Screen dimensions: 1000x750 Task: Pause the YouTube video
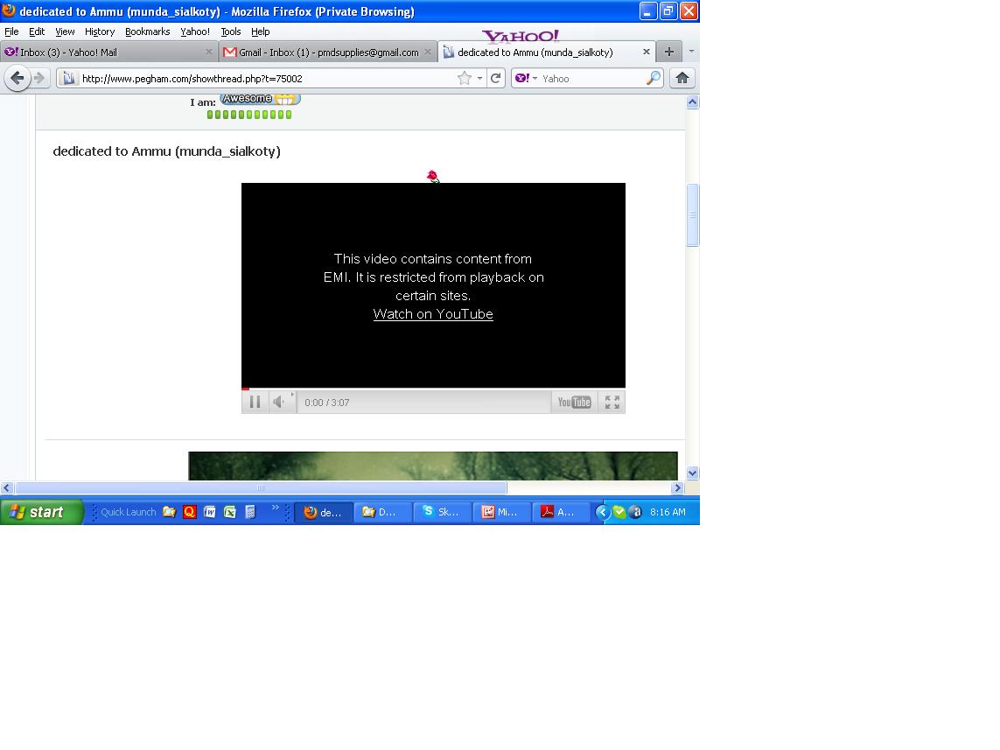pyautogui.click(x=255, y=402)
